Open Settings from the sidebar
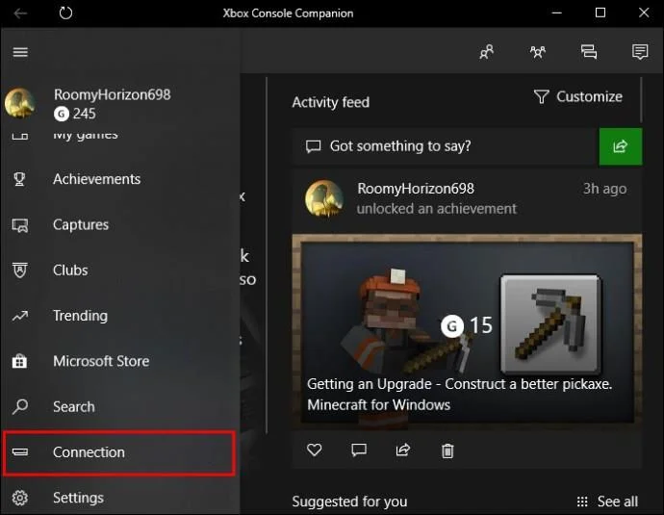Viewport: 664px width, 515px height. pos(120,498)
